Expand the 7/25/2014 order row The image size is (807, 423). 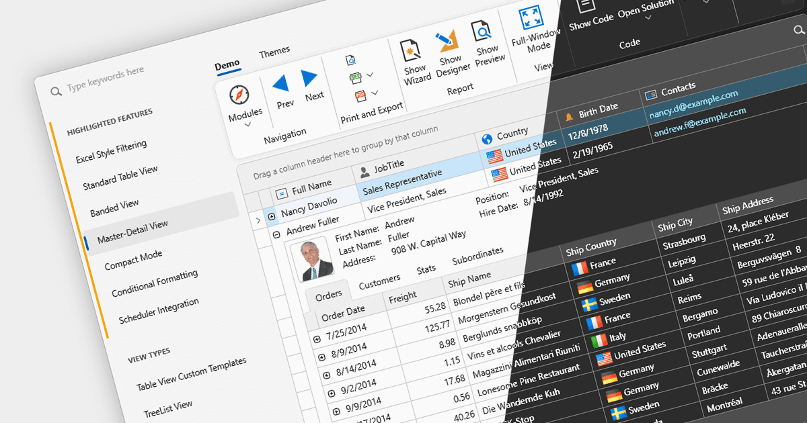click(x=317, y=340)
